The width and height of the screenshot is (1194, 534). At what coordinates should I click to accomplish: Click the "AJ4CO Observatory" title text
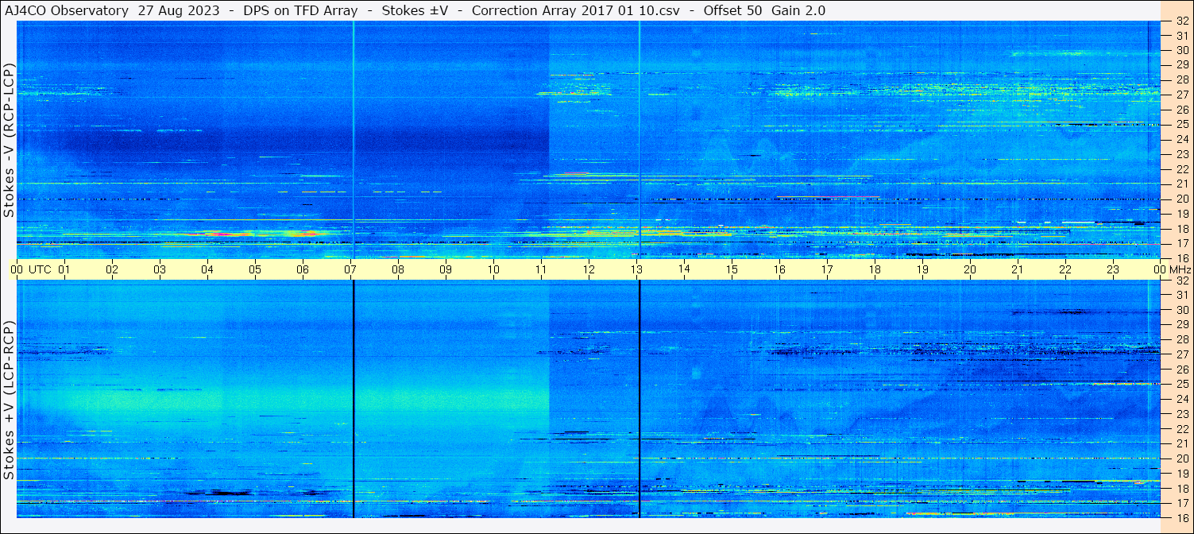point(67,10)
